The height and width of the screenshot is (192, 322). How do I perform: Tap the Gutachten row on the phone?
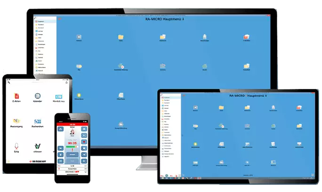click(72, 169)
